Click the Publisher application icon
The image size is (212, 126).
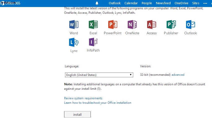click(x=171, y=24)
